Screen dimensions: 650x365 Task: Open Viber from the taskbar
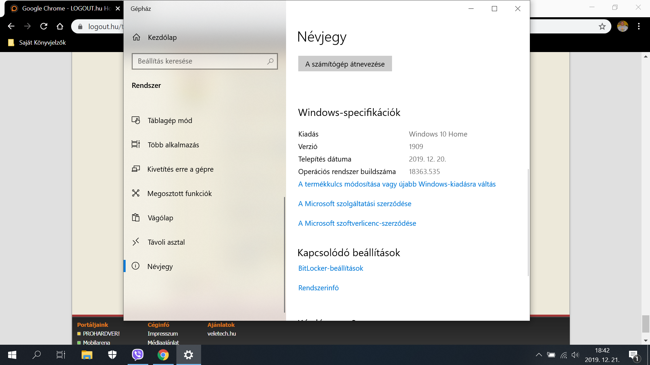[138, 355]
